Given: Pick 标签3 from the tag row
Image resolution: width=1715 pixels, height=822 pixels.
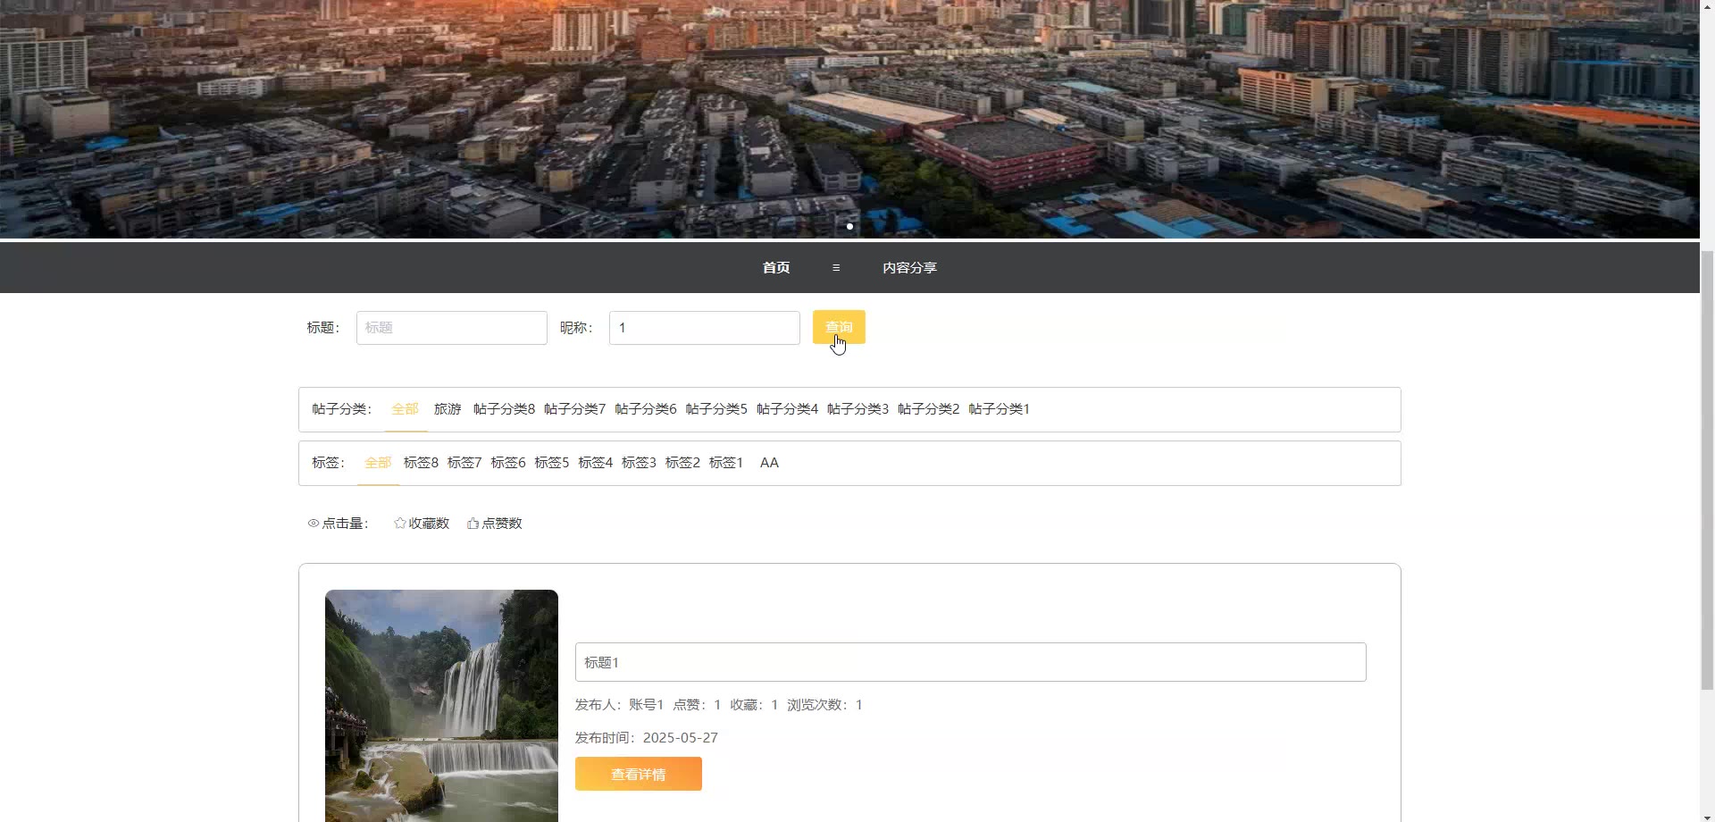Looking at the screenshot, I should [x=639, y=463].
